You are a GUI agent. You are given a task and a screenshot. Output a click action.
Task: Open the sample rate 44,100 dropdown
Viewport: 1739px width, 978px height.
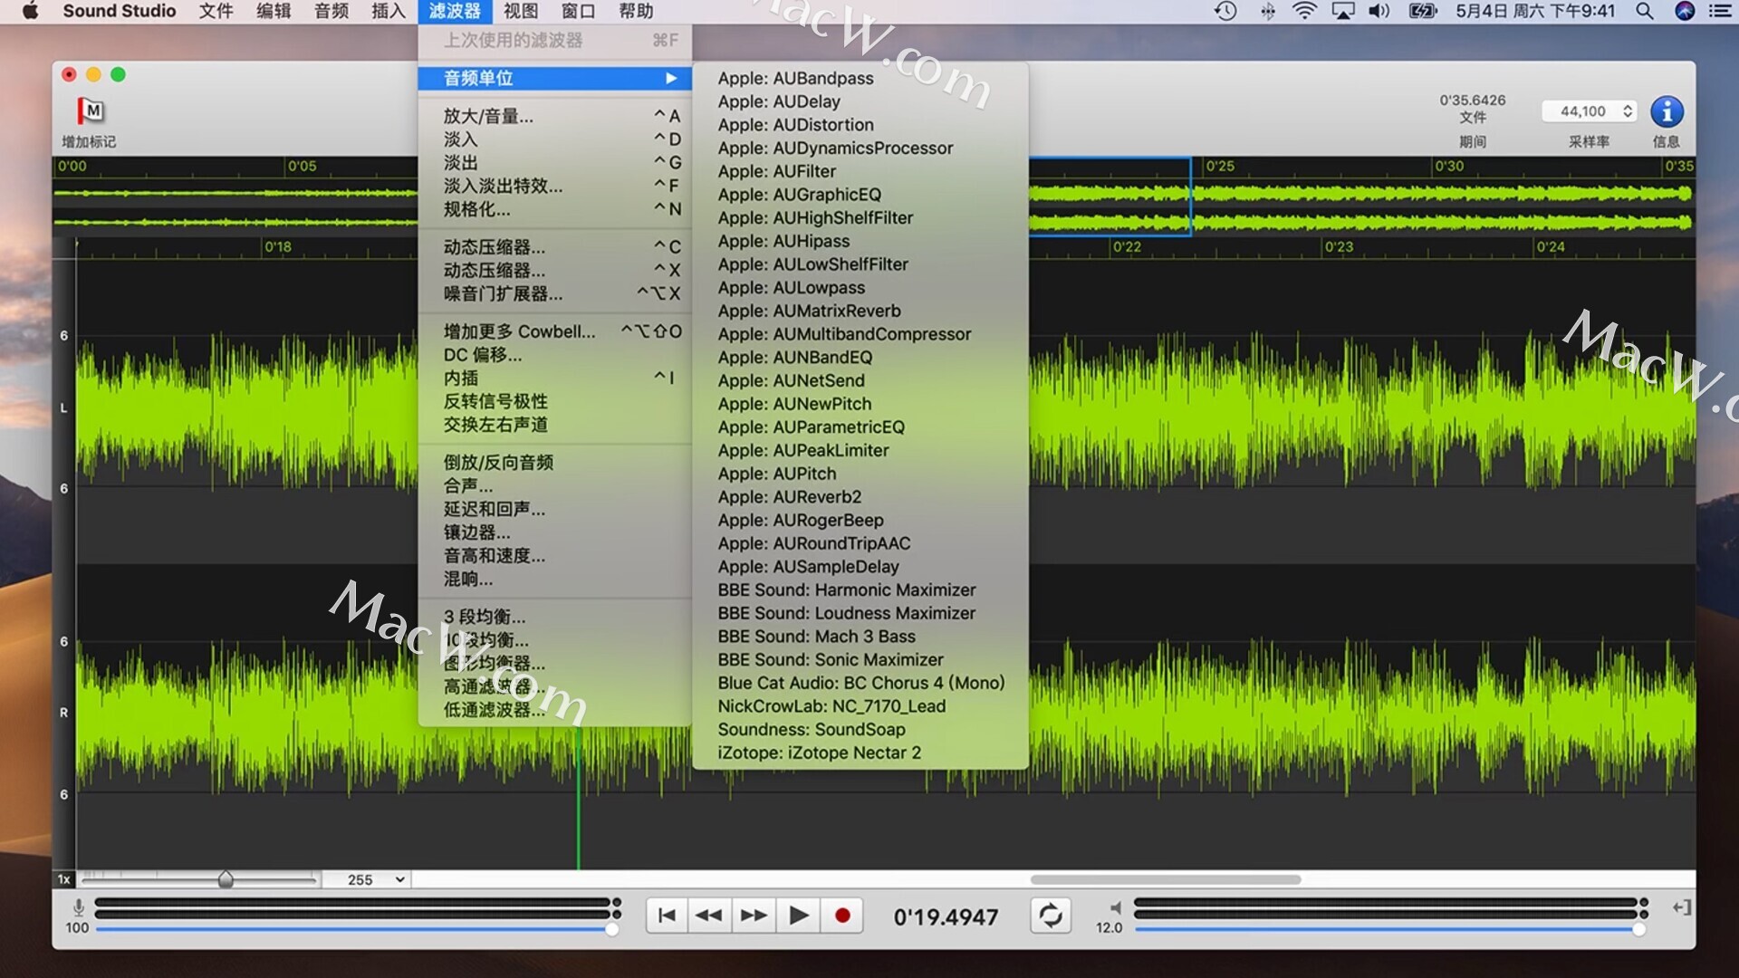[x=1590, y=111]
